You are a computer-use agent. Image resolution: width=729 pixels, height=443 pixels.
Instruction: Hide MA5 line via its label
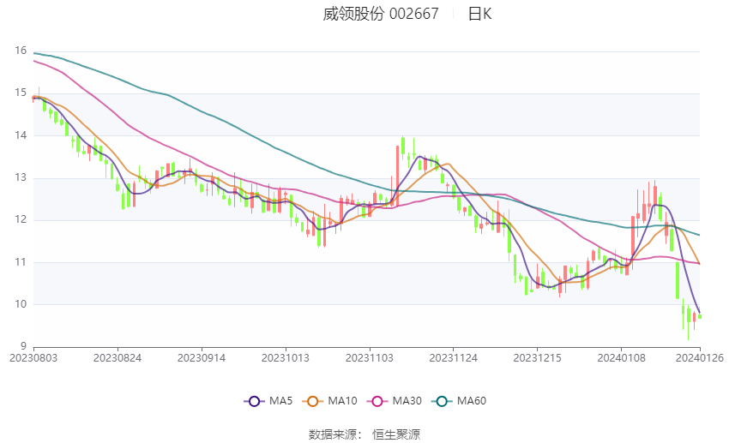pos(280,401)
